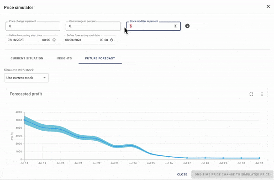Select the Future Forecast tab

(100, 58)
